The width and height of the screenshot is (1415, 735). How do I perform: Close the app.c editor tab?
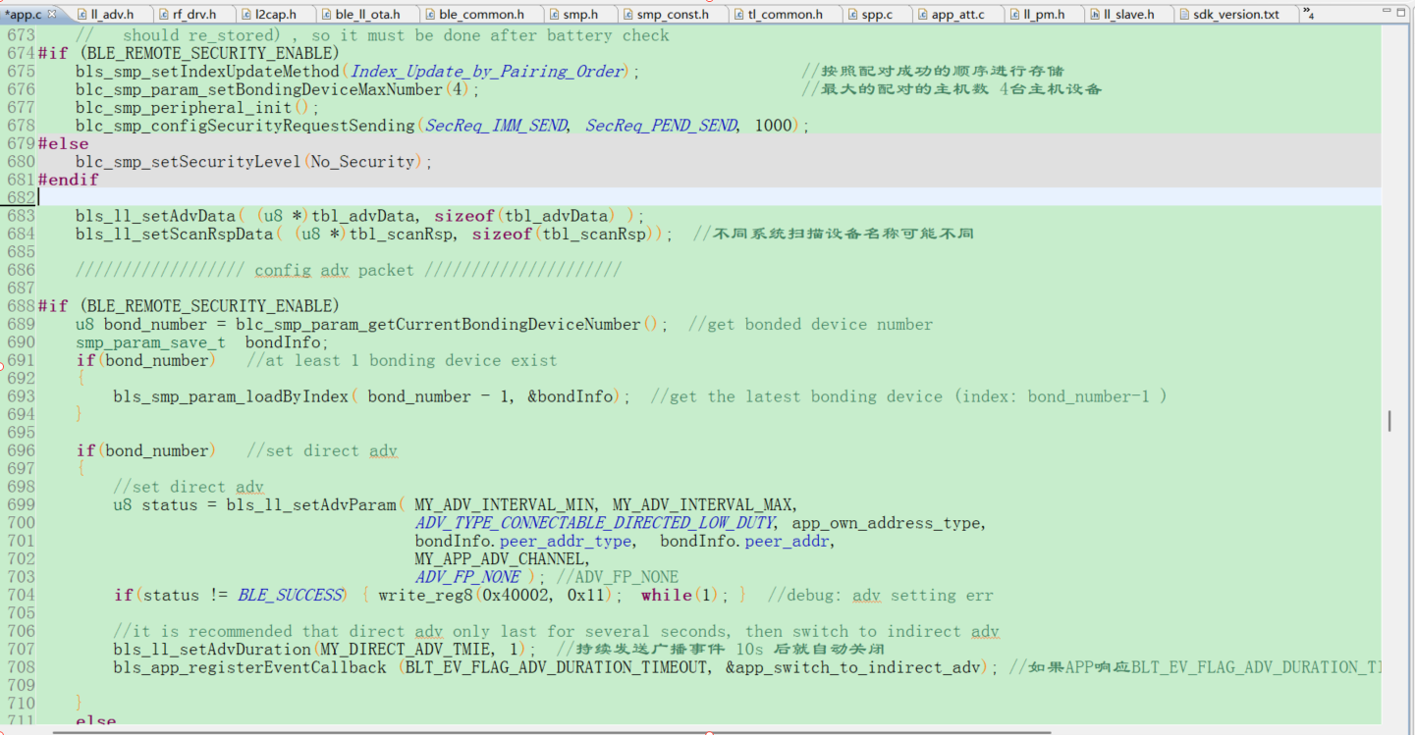[x=52, y=14]
